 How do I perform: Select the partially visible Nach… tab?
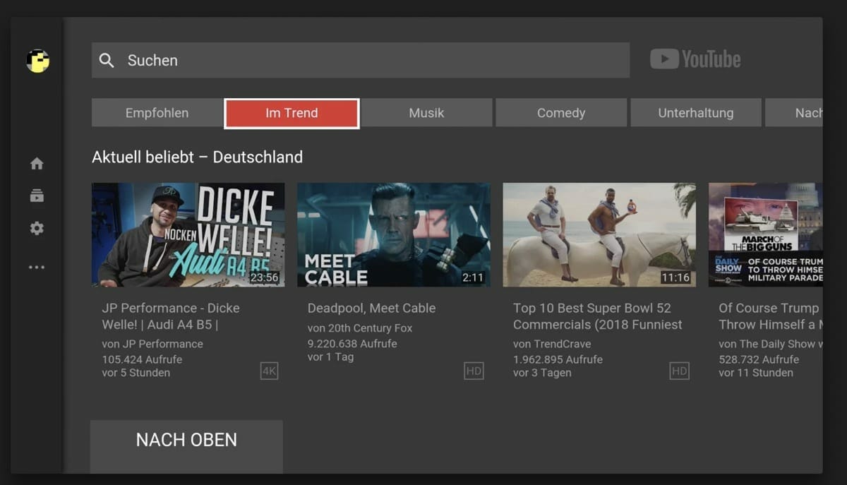[794, 113]
